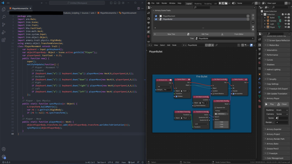Open the Search view in VS Code
This screenshot has height=164, width=292.
pyautogui.click(x=4, y=17)
